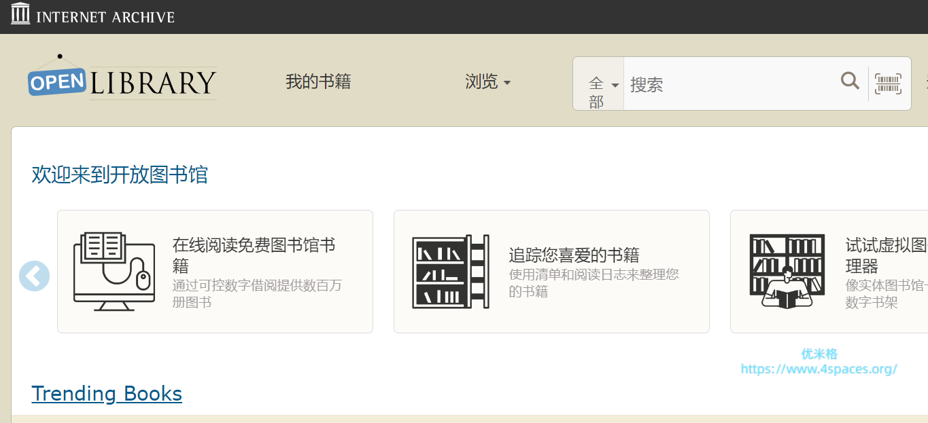Screen dimensions: 928x423
Task: Click the bookshelf with ladder icon
Action: click(450, 272)
